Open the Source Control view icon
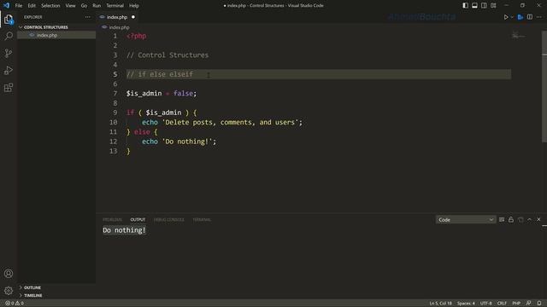This screenshot has width=547, height=307. (x=9, y=53)
